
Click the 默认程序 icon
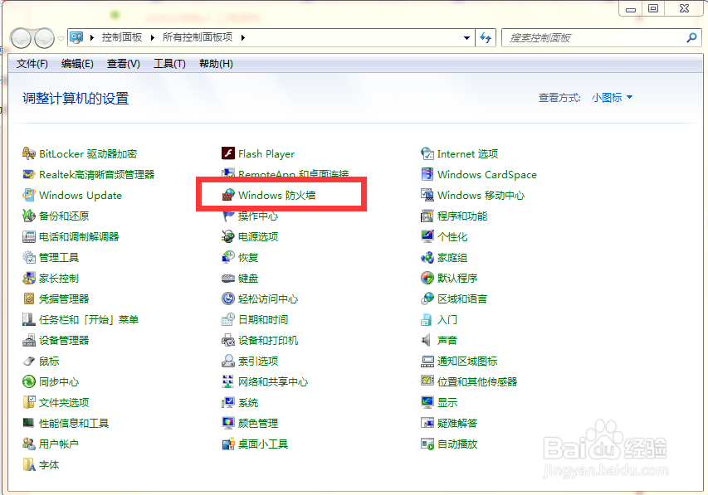click(x=427, y=279)
